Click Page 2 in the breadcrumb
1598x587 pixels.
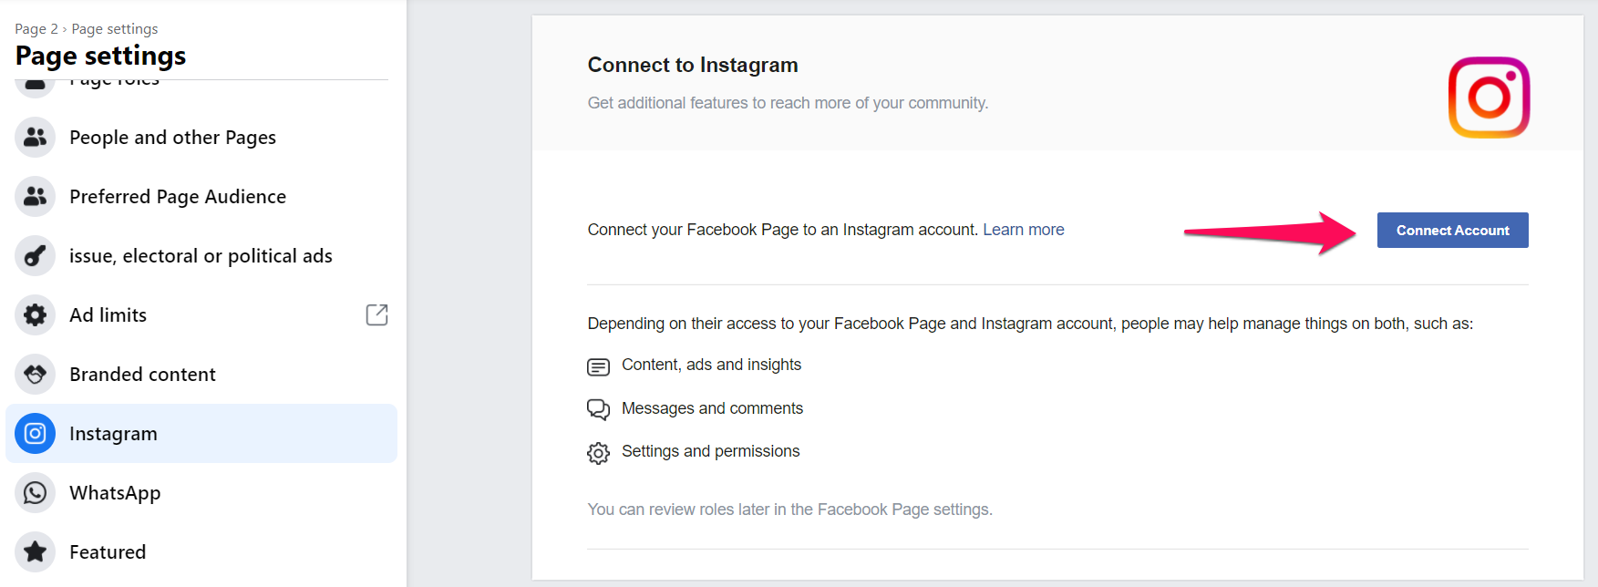pos(36,29)
